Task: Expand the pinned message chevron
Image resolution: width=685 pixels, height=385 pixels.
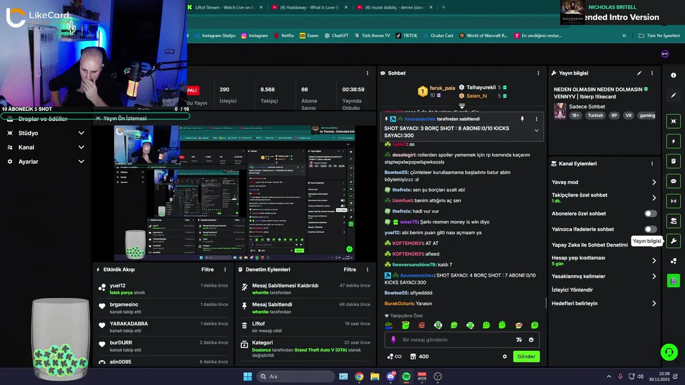Action: (536, 130)
